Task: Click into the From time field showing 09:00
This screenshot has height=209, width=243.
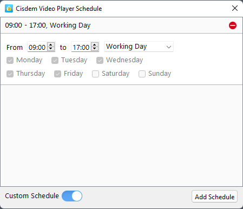Action: 37,47
